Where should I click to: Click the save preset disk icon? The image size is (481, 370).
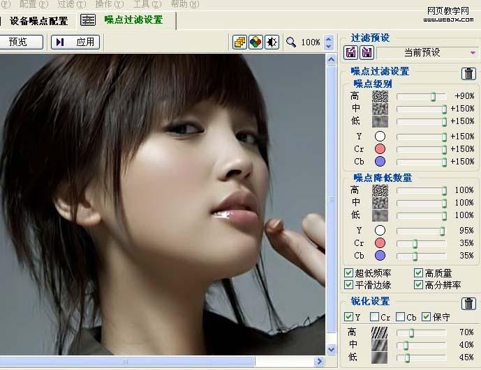[367, 52]
